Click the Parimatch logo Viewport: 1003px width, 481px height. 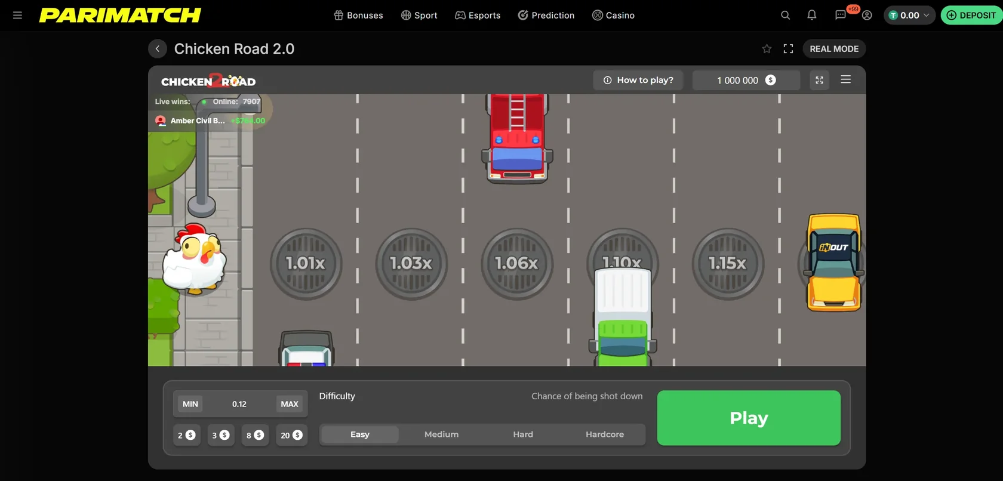coord(120,15)
